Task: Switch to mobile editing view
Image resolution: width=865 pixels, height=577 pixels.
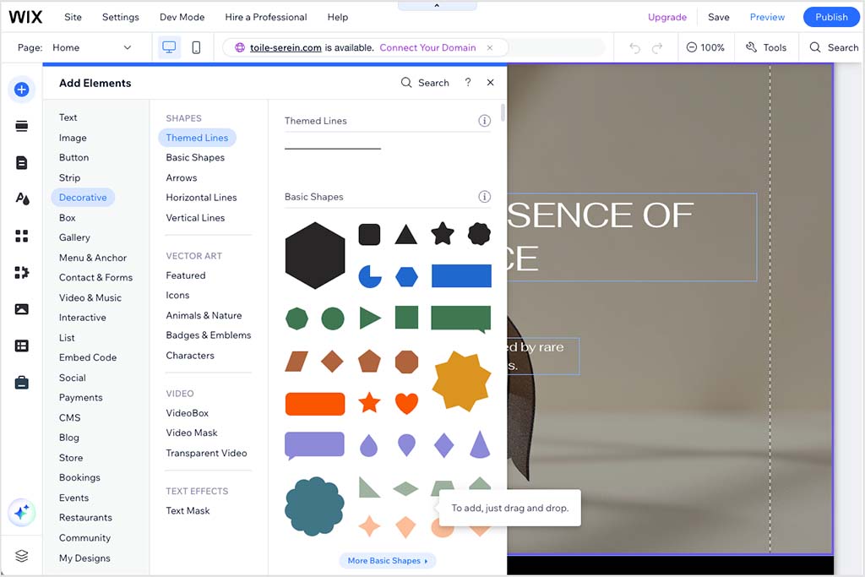Action: [x=196, y=47]
